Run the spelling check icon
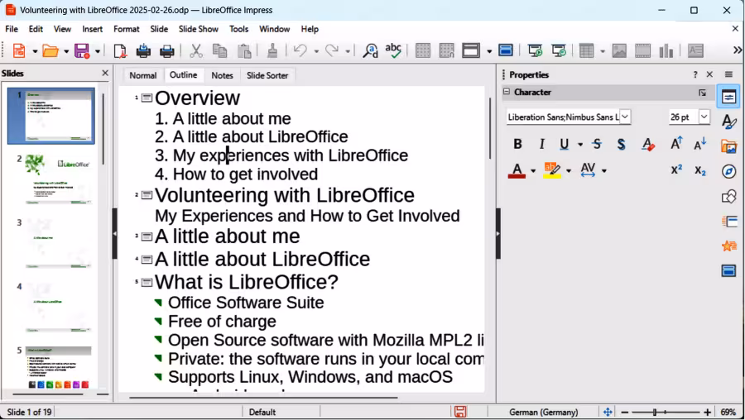 pos(393,50)
